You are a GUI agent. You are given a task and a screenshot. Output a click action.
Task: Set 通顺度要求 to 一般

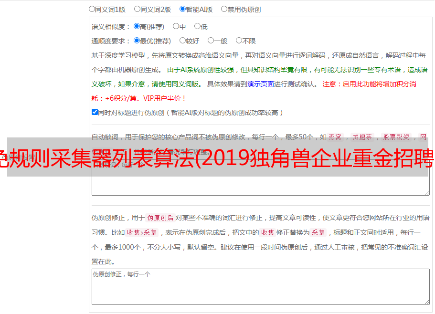211,41
